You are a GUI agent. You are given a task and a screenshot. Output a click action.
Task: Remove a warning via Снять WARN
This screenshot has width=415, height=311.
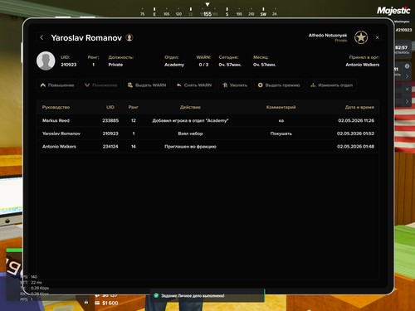(x=194, y=85)
